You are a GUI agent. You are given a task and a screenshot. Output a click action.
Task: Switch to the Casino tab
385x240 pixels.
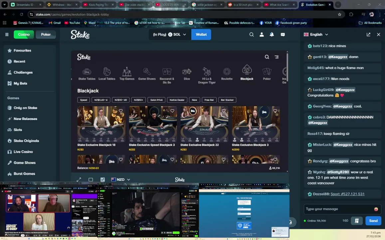(x=24, y=34)
